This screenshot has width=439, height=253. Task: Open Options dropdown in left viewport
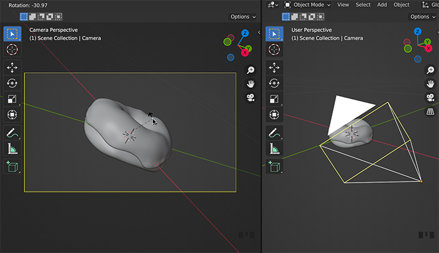[x=243, y=17]
